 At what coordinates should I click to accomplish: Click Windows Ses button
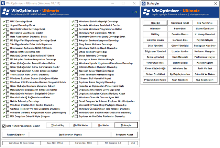(x=180, y=69)
